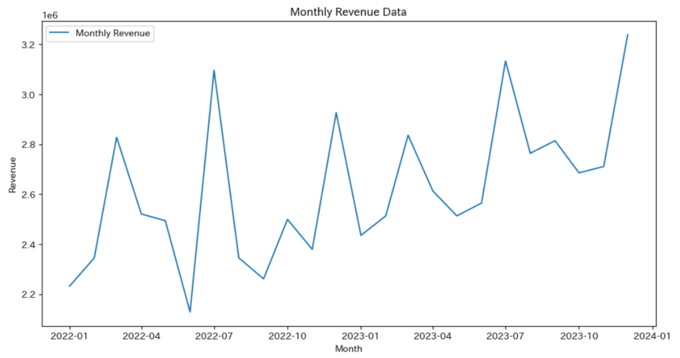This screenshot has height=358, width=680.
Task: Click the lowest revenue dip on the line
Action: tap(190, 312)
